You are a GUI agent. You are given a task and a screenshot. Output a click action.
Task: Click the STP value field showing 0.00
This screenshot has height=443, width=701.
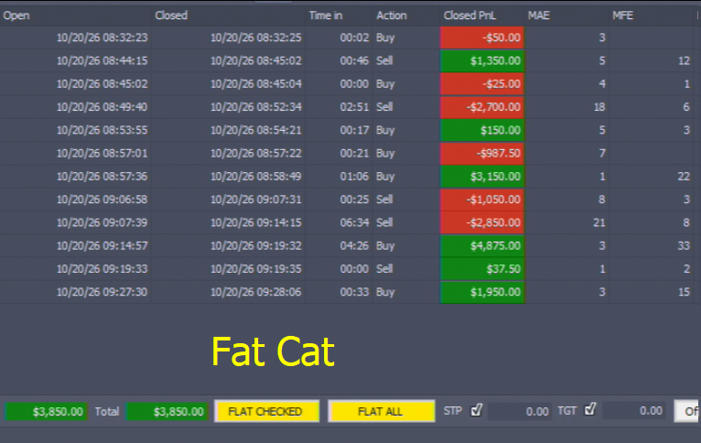[519, 411]
